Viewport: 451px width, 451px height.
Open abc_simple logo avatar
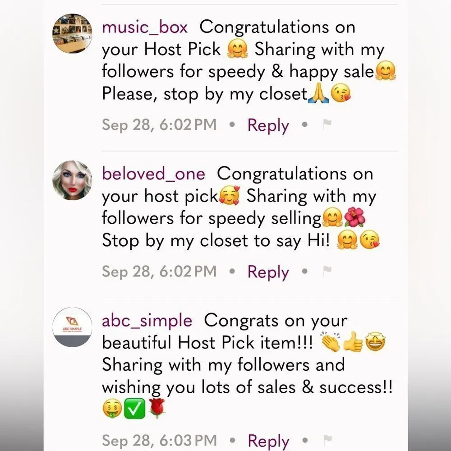pos(72,327)
